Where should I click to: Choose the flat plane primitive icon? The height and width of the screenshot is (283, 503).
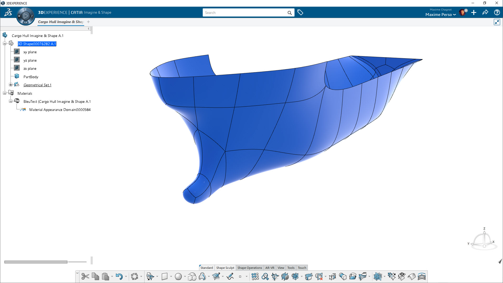click(164, 276)
